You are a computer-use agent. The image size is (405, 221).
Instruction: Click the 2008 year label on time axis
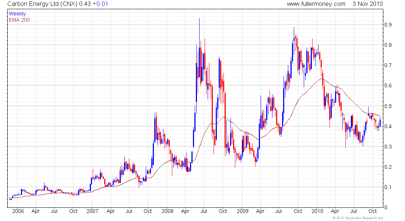[168, 211]
